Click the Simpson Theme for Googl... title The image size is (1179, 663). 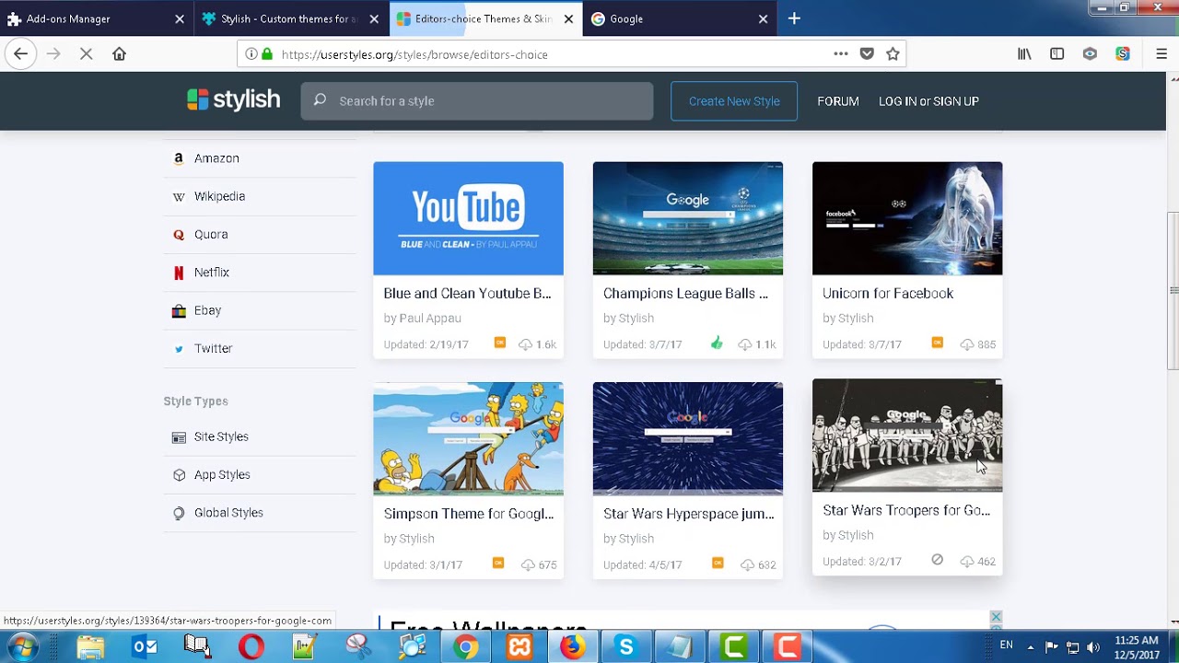click(468, 514)
